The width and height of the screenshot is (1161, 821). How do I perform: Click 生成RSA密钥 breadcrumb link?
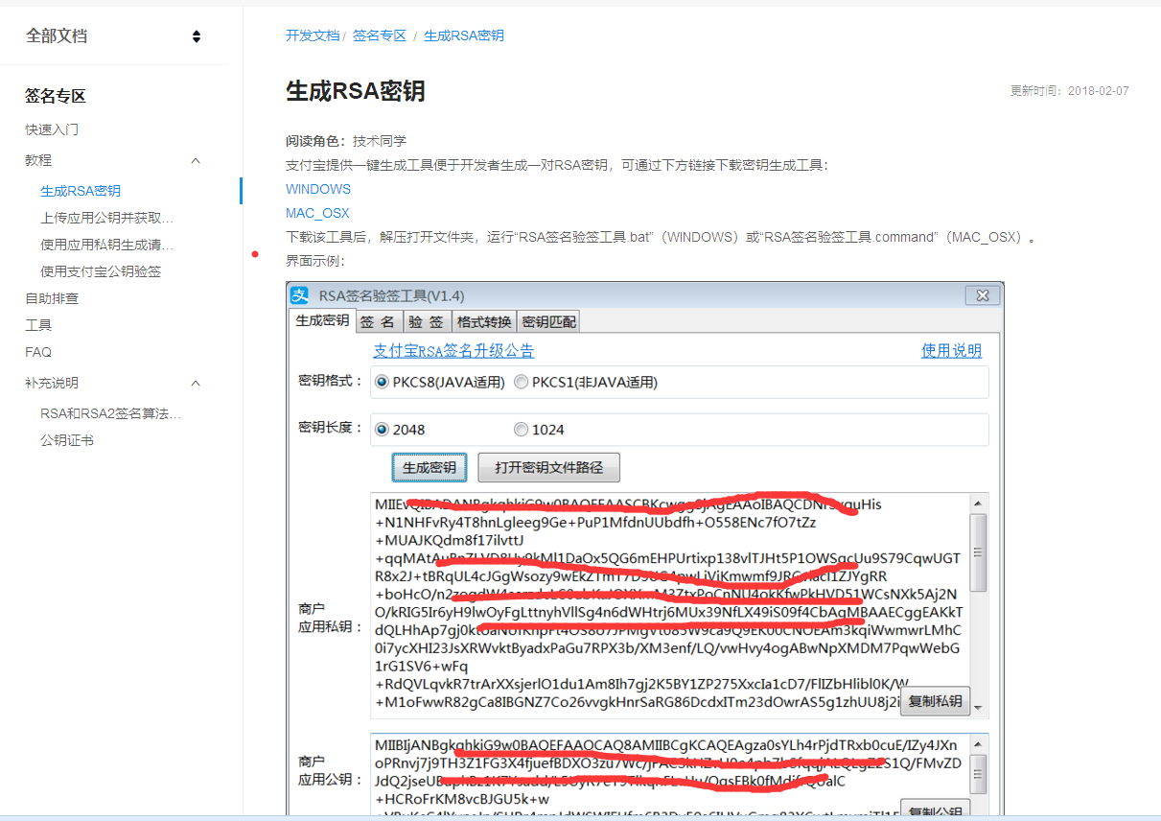tap(464, 35)
